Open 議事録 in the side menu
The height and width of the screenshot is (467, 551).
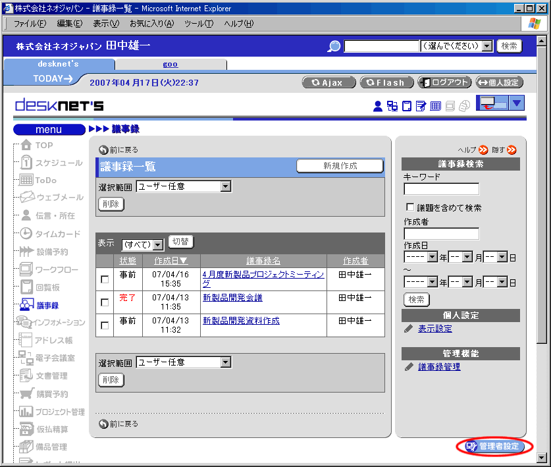(x=39, y=305)
